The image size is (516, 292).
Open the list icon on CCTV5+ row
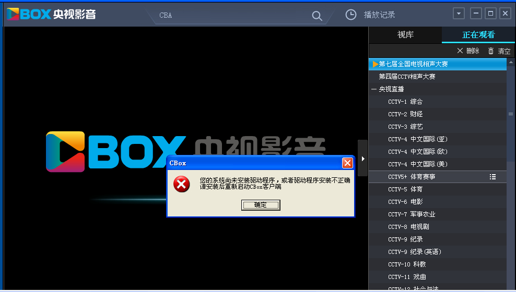point(492,177)
